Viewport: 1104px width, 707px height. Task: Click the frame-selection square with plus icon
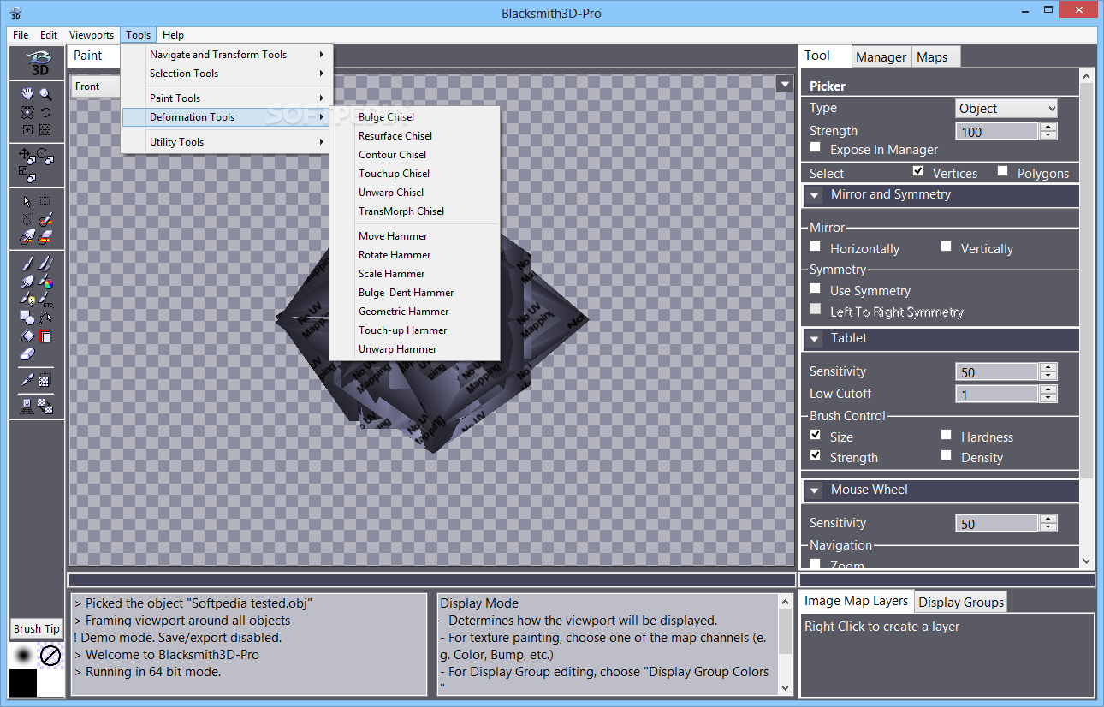27,129
